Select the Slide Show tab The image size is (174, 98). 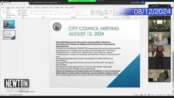[x=45, y=8]
